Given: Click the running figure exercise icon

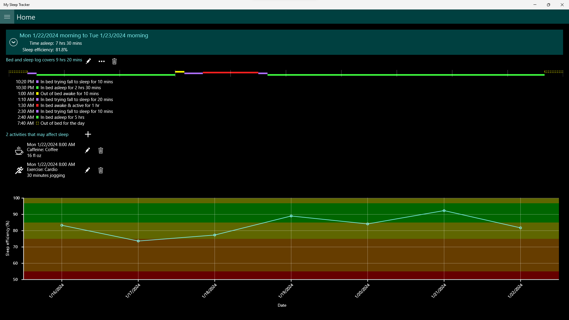Looking at the screenshot, I should (19, 170).
